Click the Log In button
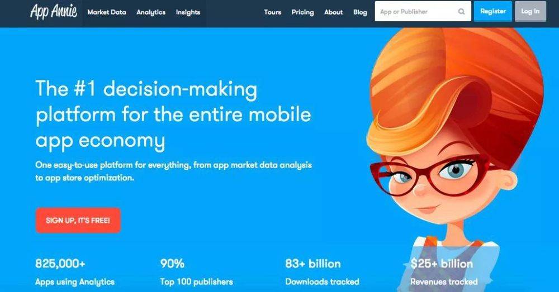Image resolution: width=559 pixels, height=292 pixels. point(530,11)
